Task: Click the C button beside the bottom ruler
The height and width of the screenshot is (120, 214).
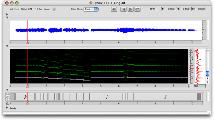Action: click(7, 103)
